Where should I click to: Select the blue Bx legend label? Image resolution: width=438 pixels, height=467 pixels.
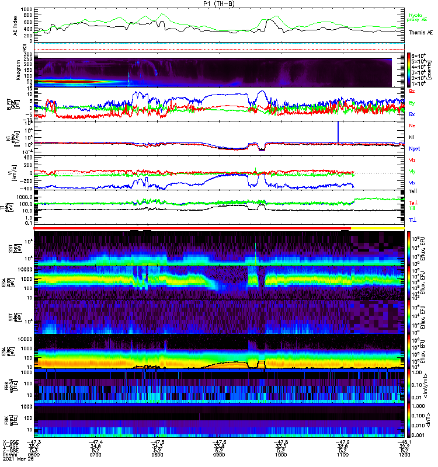pyautogui.click(x=412, y=114)
